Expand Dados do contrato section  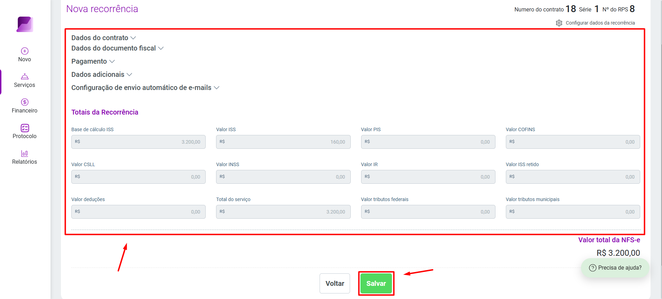(104, 38)
